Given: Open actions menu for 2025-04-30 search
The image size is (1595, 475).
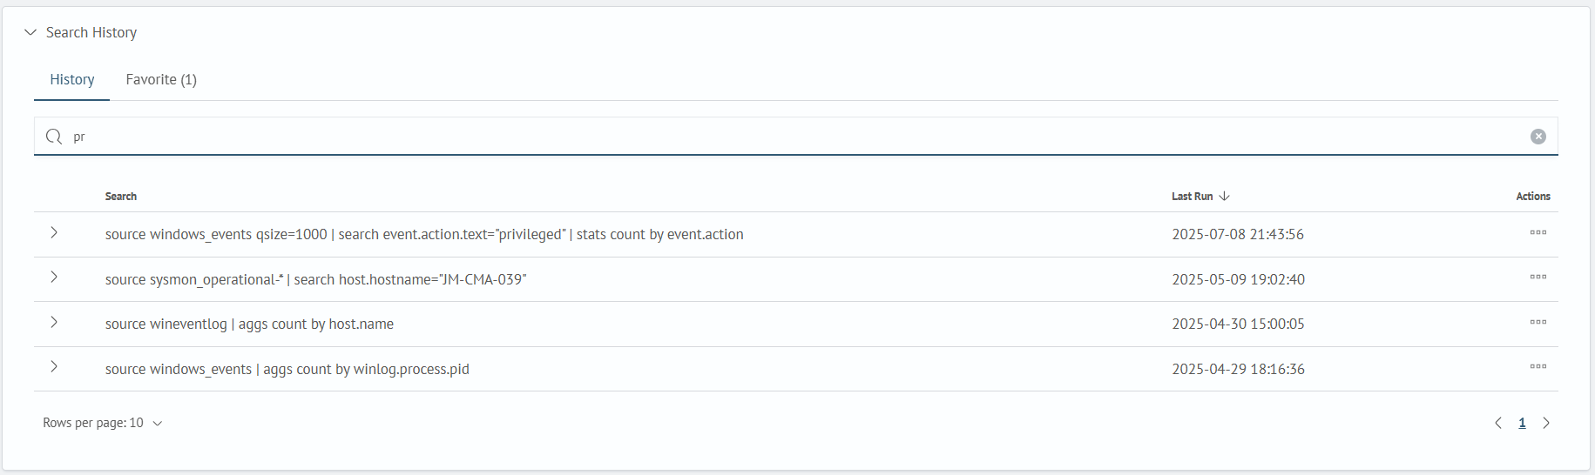Looking at the screenshot, I should 1538,323.
